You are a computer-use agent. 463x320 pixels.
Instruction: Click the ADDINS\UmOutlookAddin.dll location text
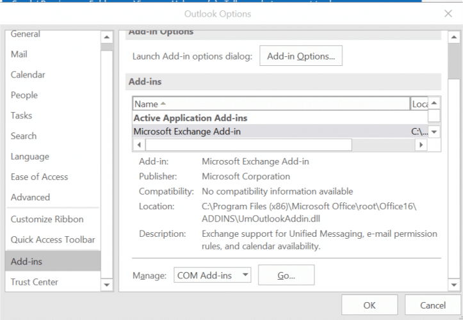[x=261, y=218]
